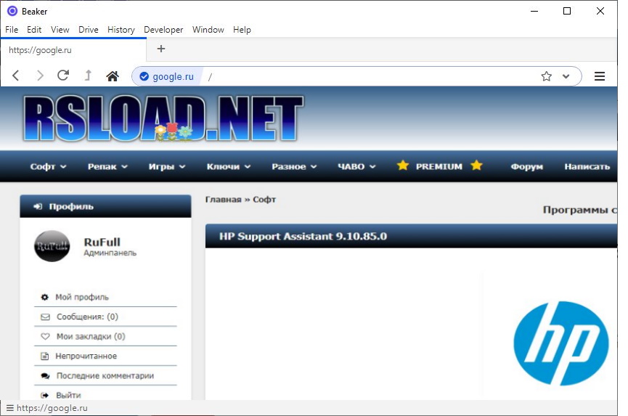Go to Главная breadcrumb link
The height and width of the screenshot is (416, 628).
pos(223,200)
